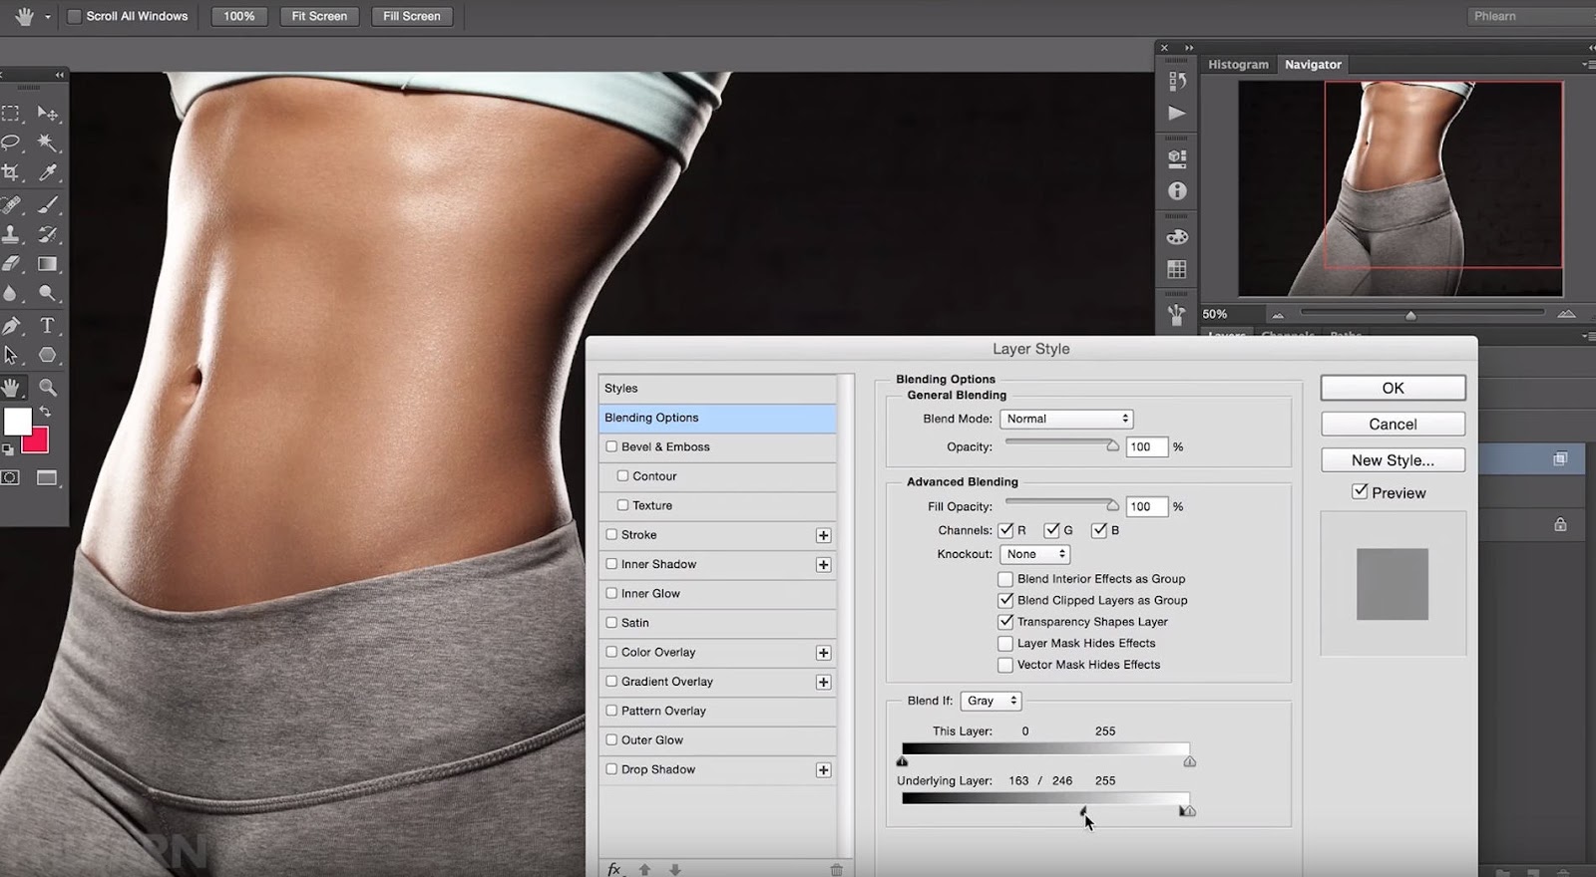
Task: Open the Swatches grid panel icon
Action: coord(1177,269)
